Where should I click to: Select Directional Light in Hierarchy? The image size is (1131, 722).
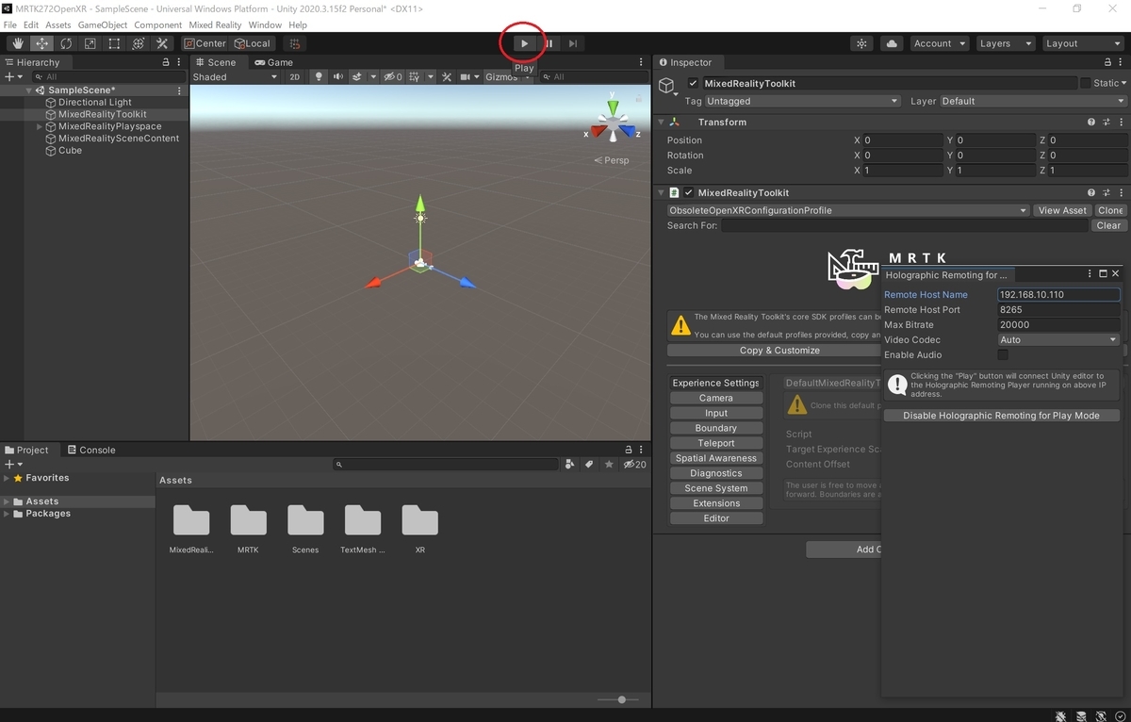95,102
